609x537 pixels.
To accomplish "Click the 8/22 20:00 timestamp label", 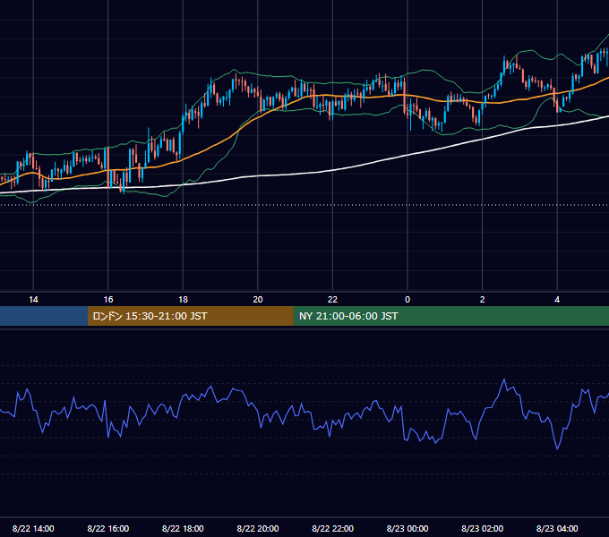I will coord(258,528).
